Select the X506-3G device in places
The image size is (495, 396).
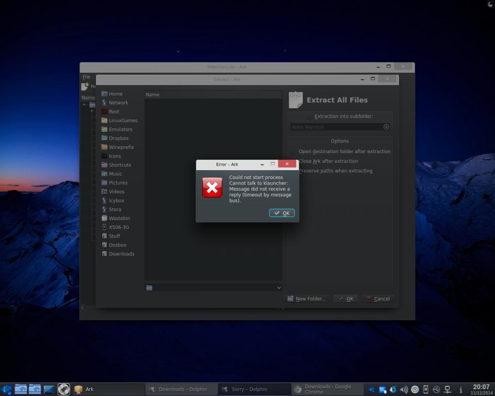point(119,227)
